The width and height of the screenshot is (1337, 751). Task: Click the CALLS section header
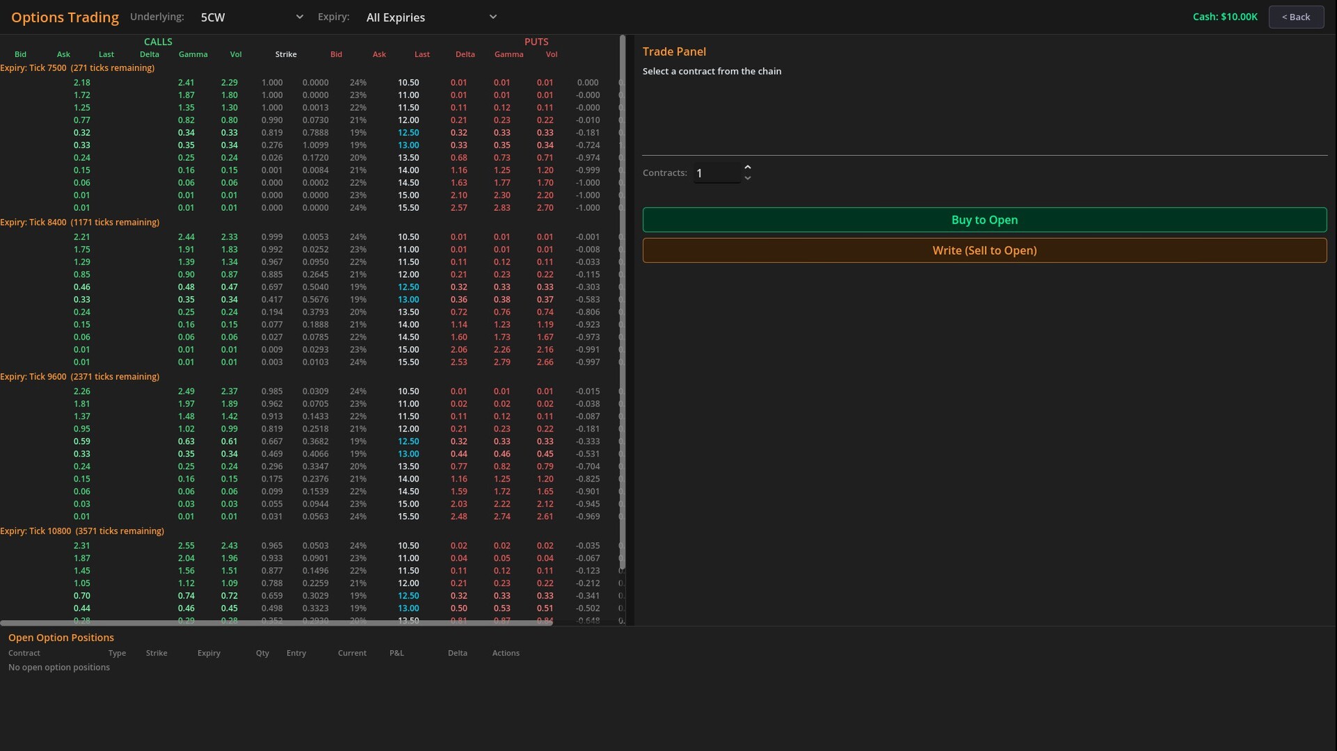coord(158,41)
